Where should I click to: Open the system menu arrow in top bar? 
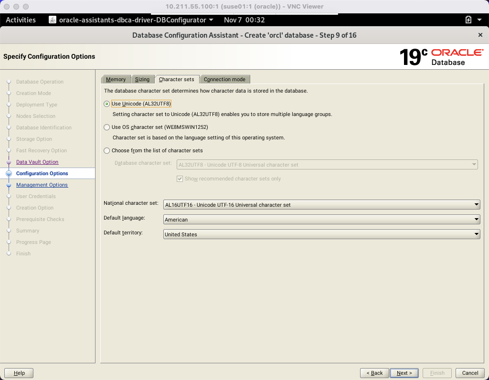479,20
